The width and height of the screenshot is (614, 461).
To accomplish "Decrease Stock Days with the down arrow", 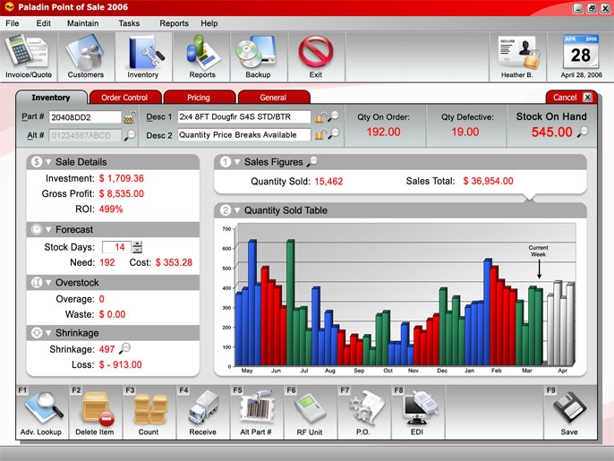I will click(137, 250).
